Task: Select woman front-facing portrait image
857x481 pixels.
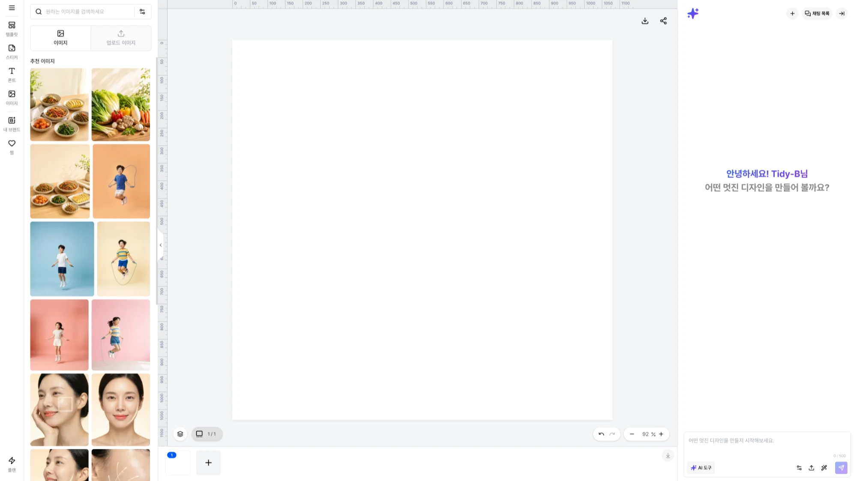Action: (121, 410)
